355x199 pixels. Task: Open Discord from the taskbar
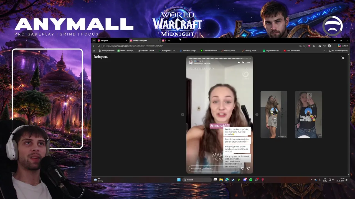(245, 180)
